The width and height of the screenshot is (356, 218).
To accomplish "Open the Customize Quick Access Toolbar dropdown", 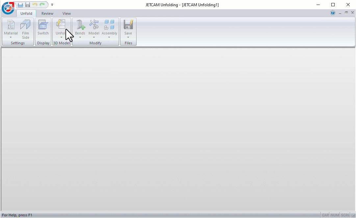I will pyautogui.click(x=52, y=5).
